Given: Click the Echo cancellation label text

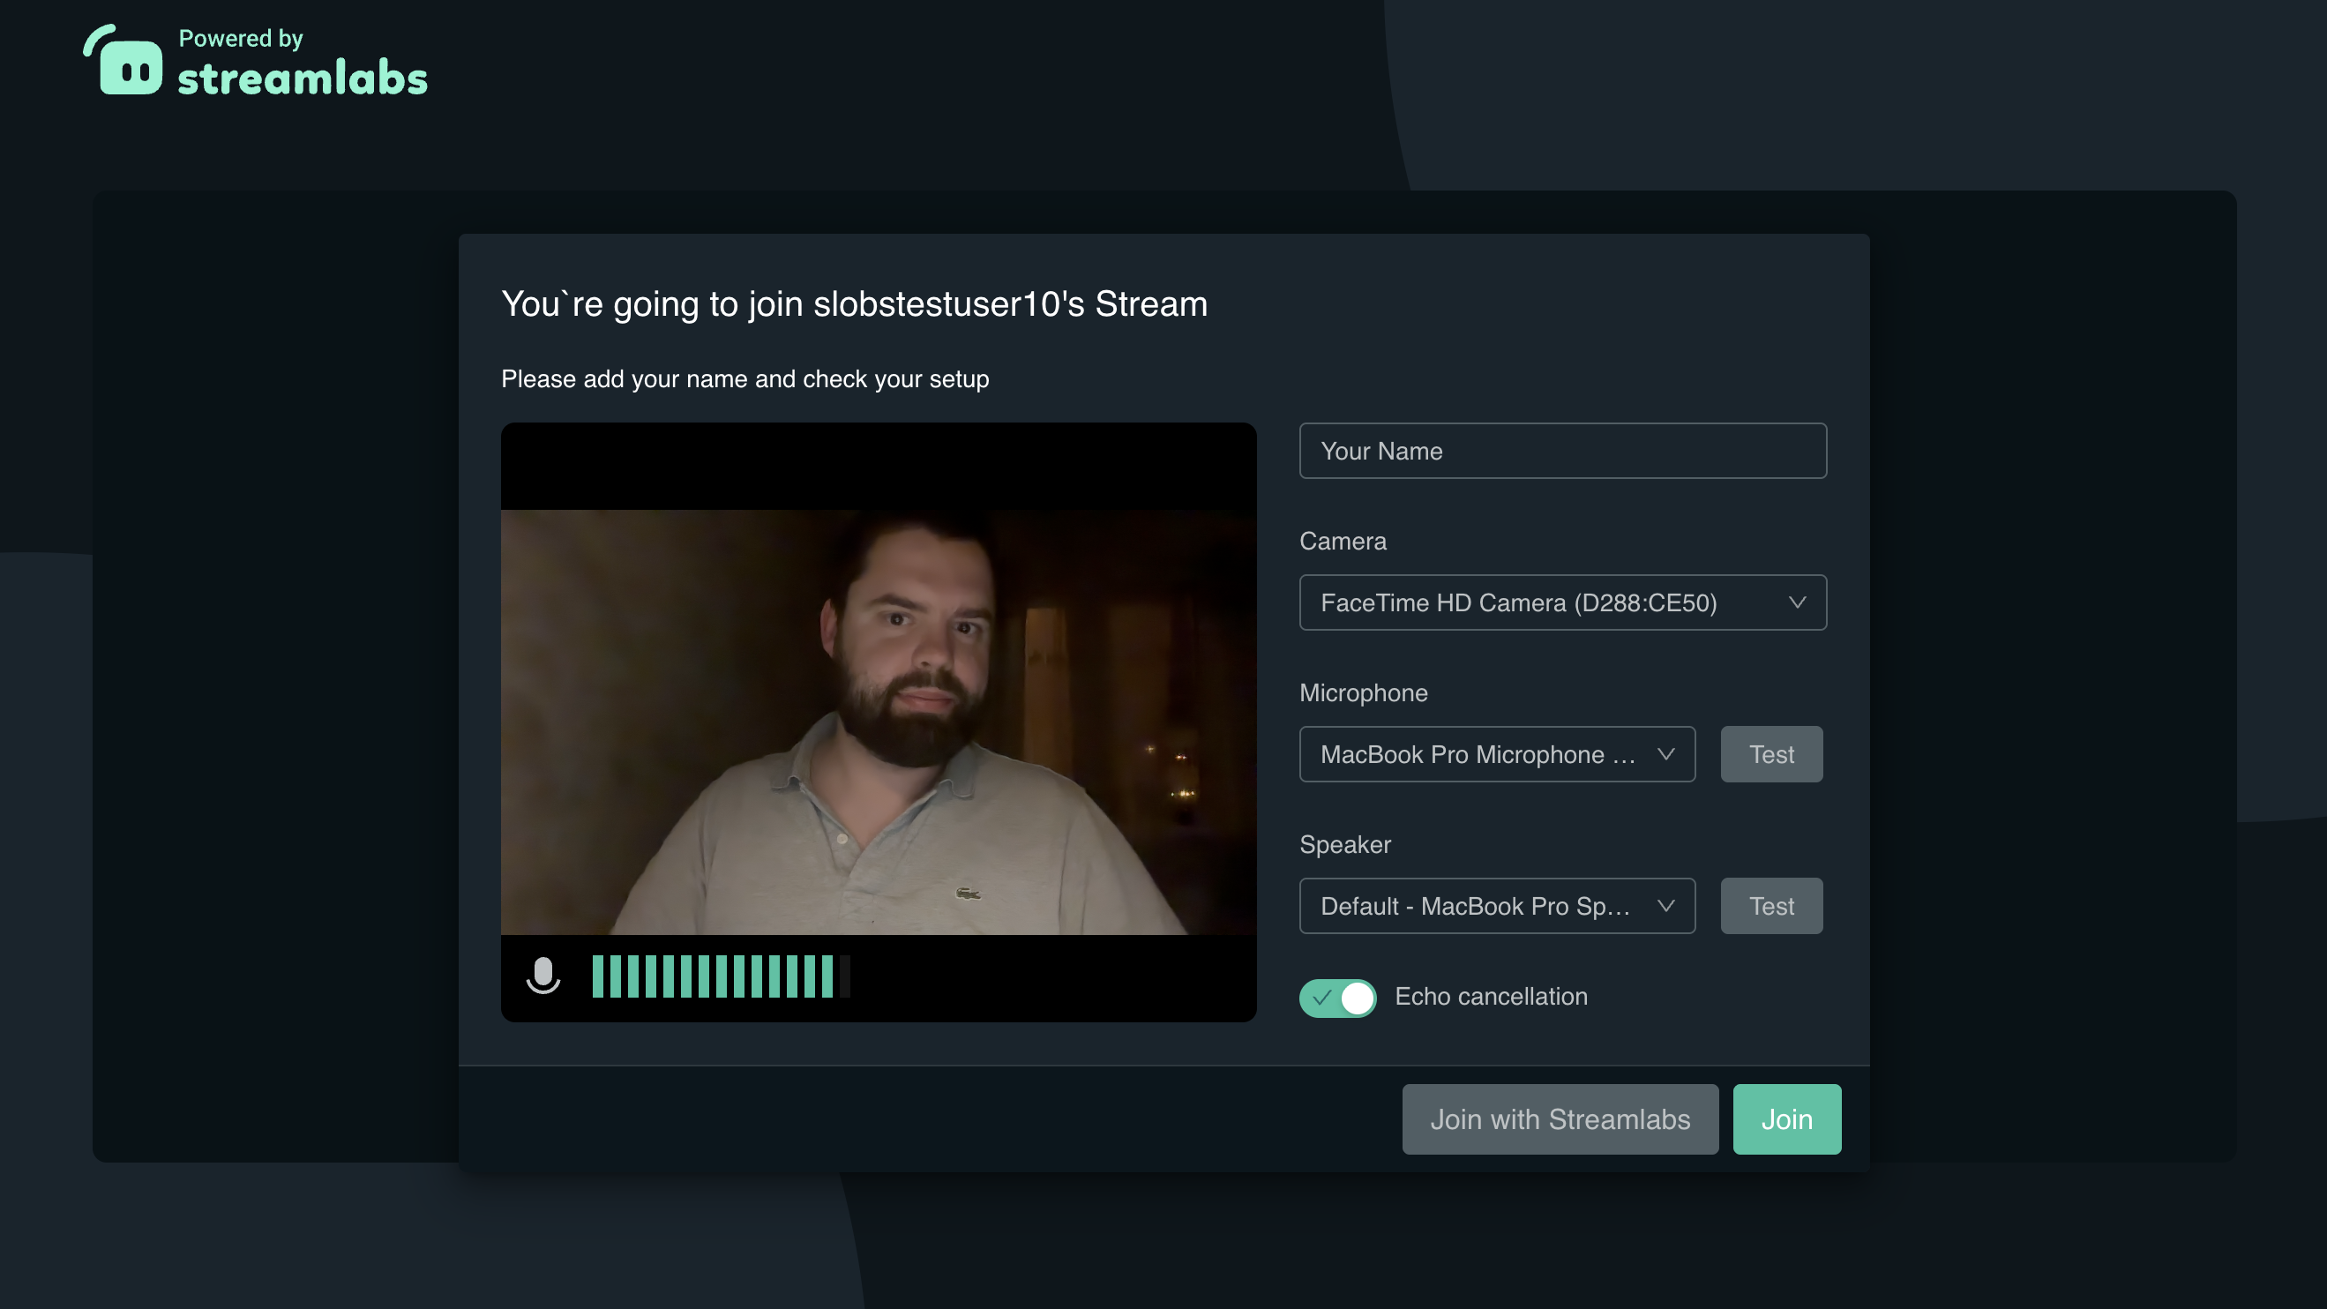Looking at the screenshot, I should [x=1491, y=997].
